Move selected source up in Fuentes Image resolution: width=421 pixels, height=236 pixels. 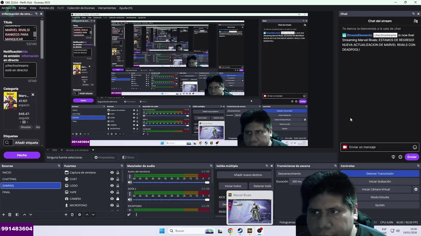pos(87,214)
